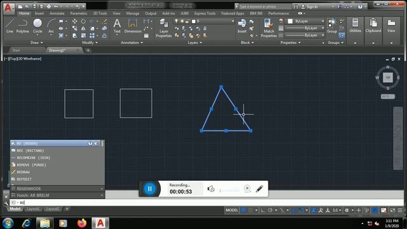
Task: Add a new drawing tab with plus
Action: tap(88, 50)
